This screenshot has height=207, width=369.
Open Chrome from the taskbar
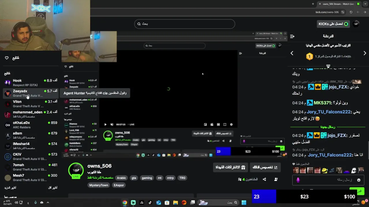pos(125,203)
